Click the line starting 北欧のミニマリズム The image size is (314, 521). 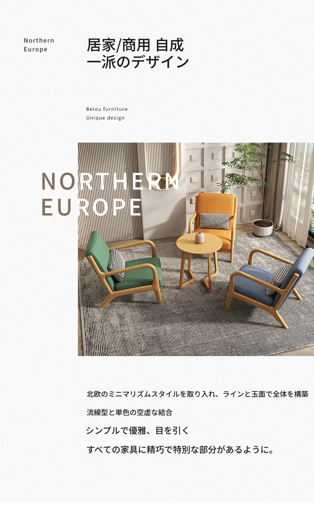tap(198, 394)
